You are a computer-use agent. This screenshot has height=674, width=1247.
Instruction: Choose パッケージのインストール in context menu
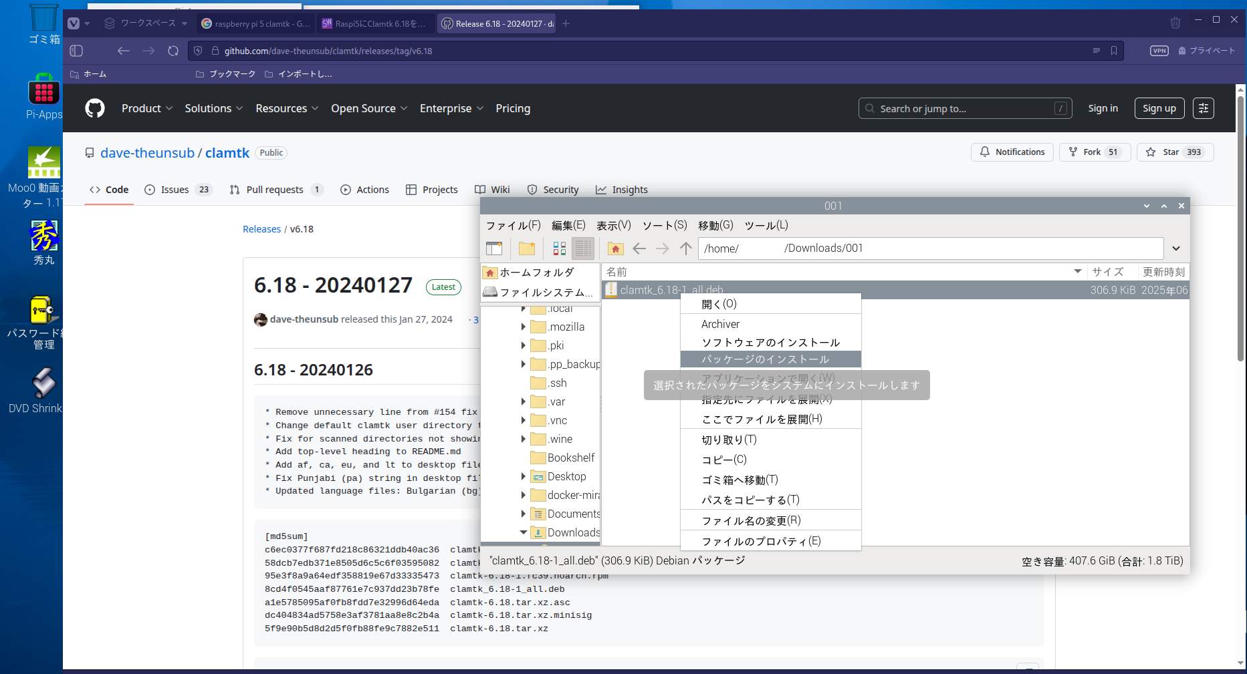tap(770, 359)
